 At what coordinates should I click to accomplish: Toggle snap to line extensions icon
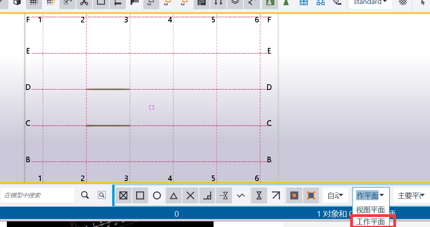[224, 195]
